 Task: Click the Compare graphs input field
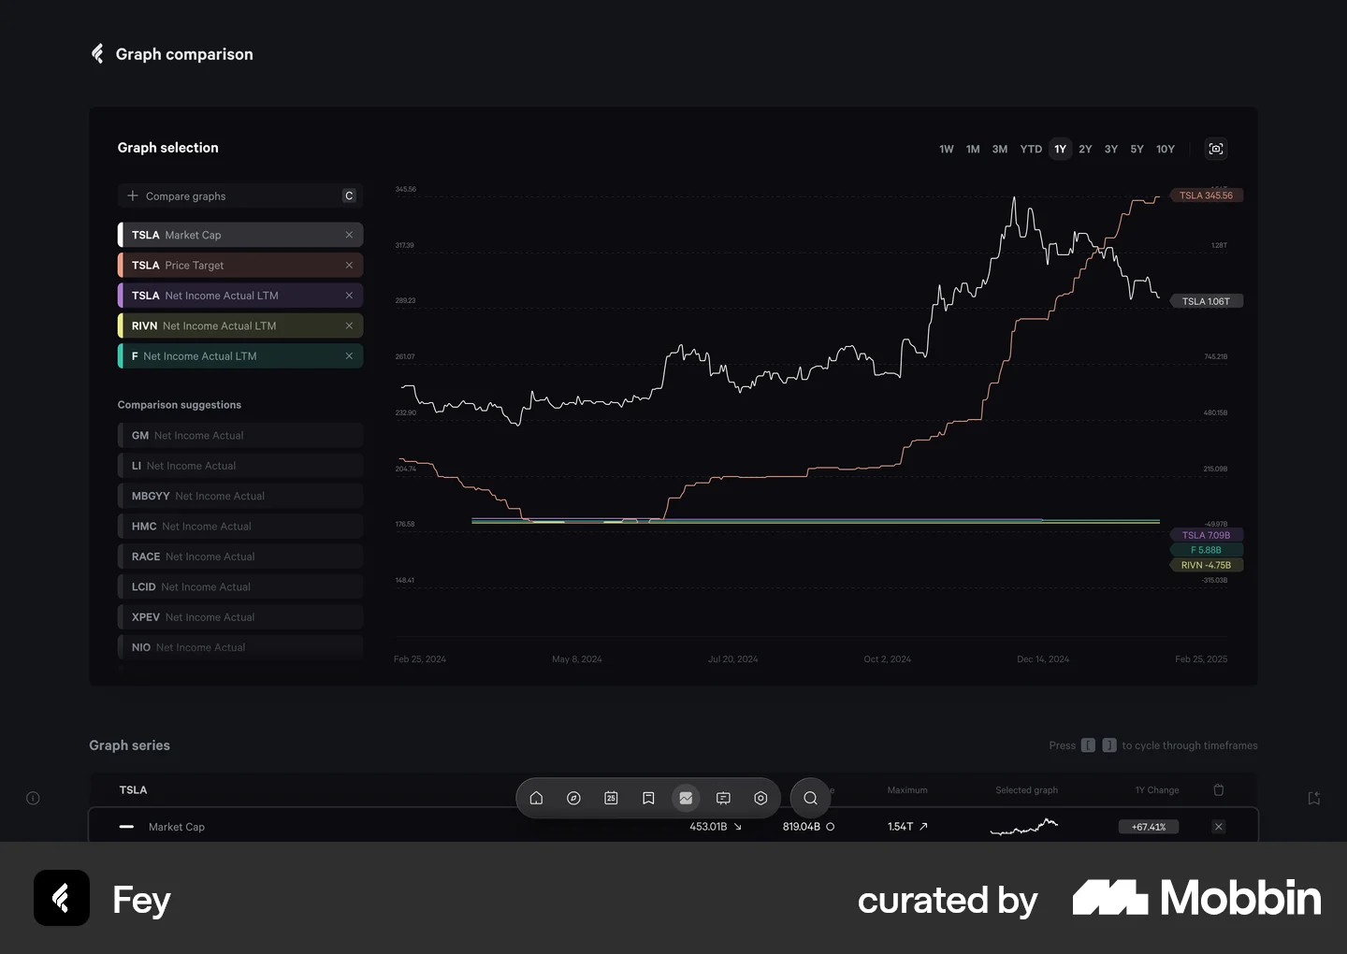240,195
